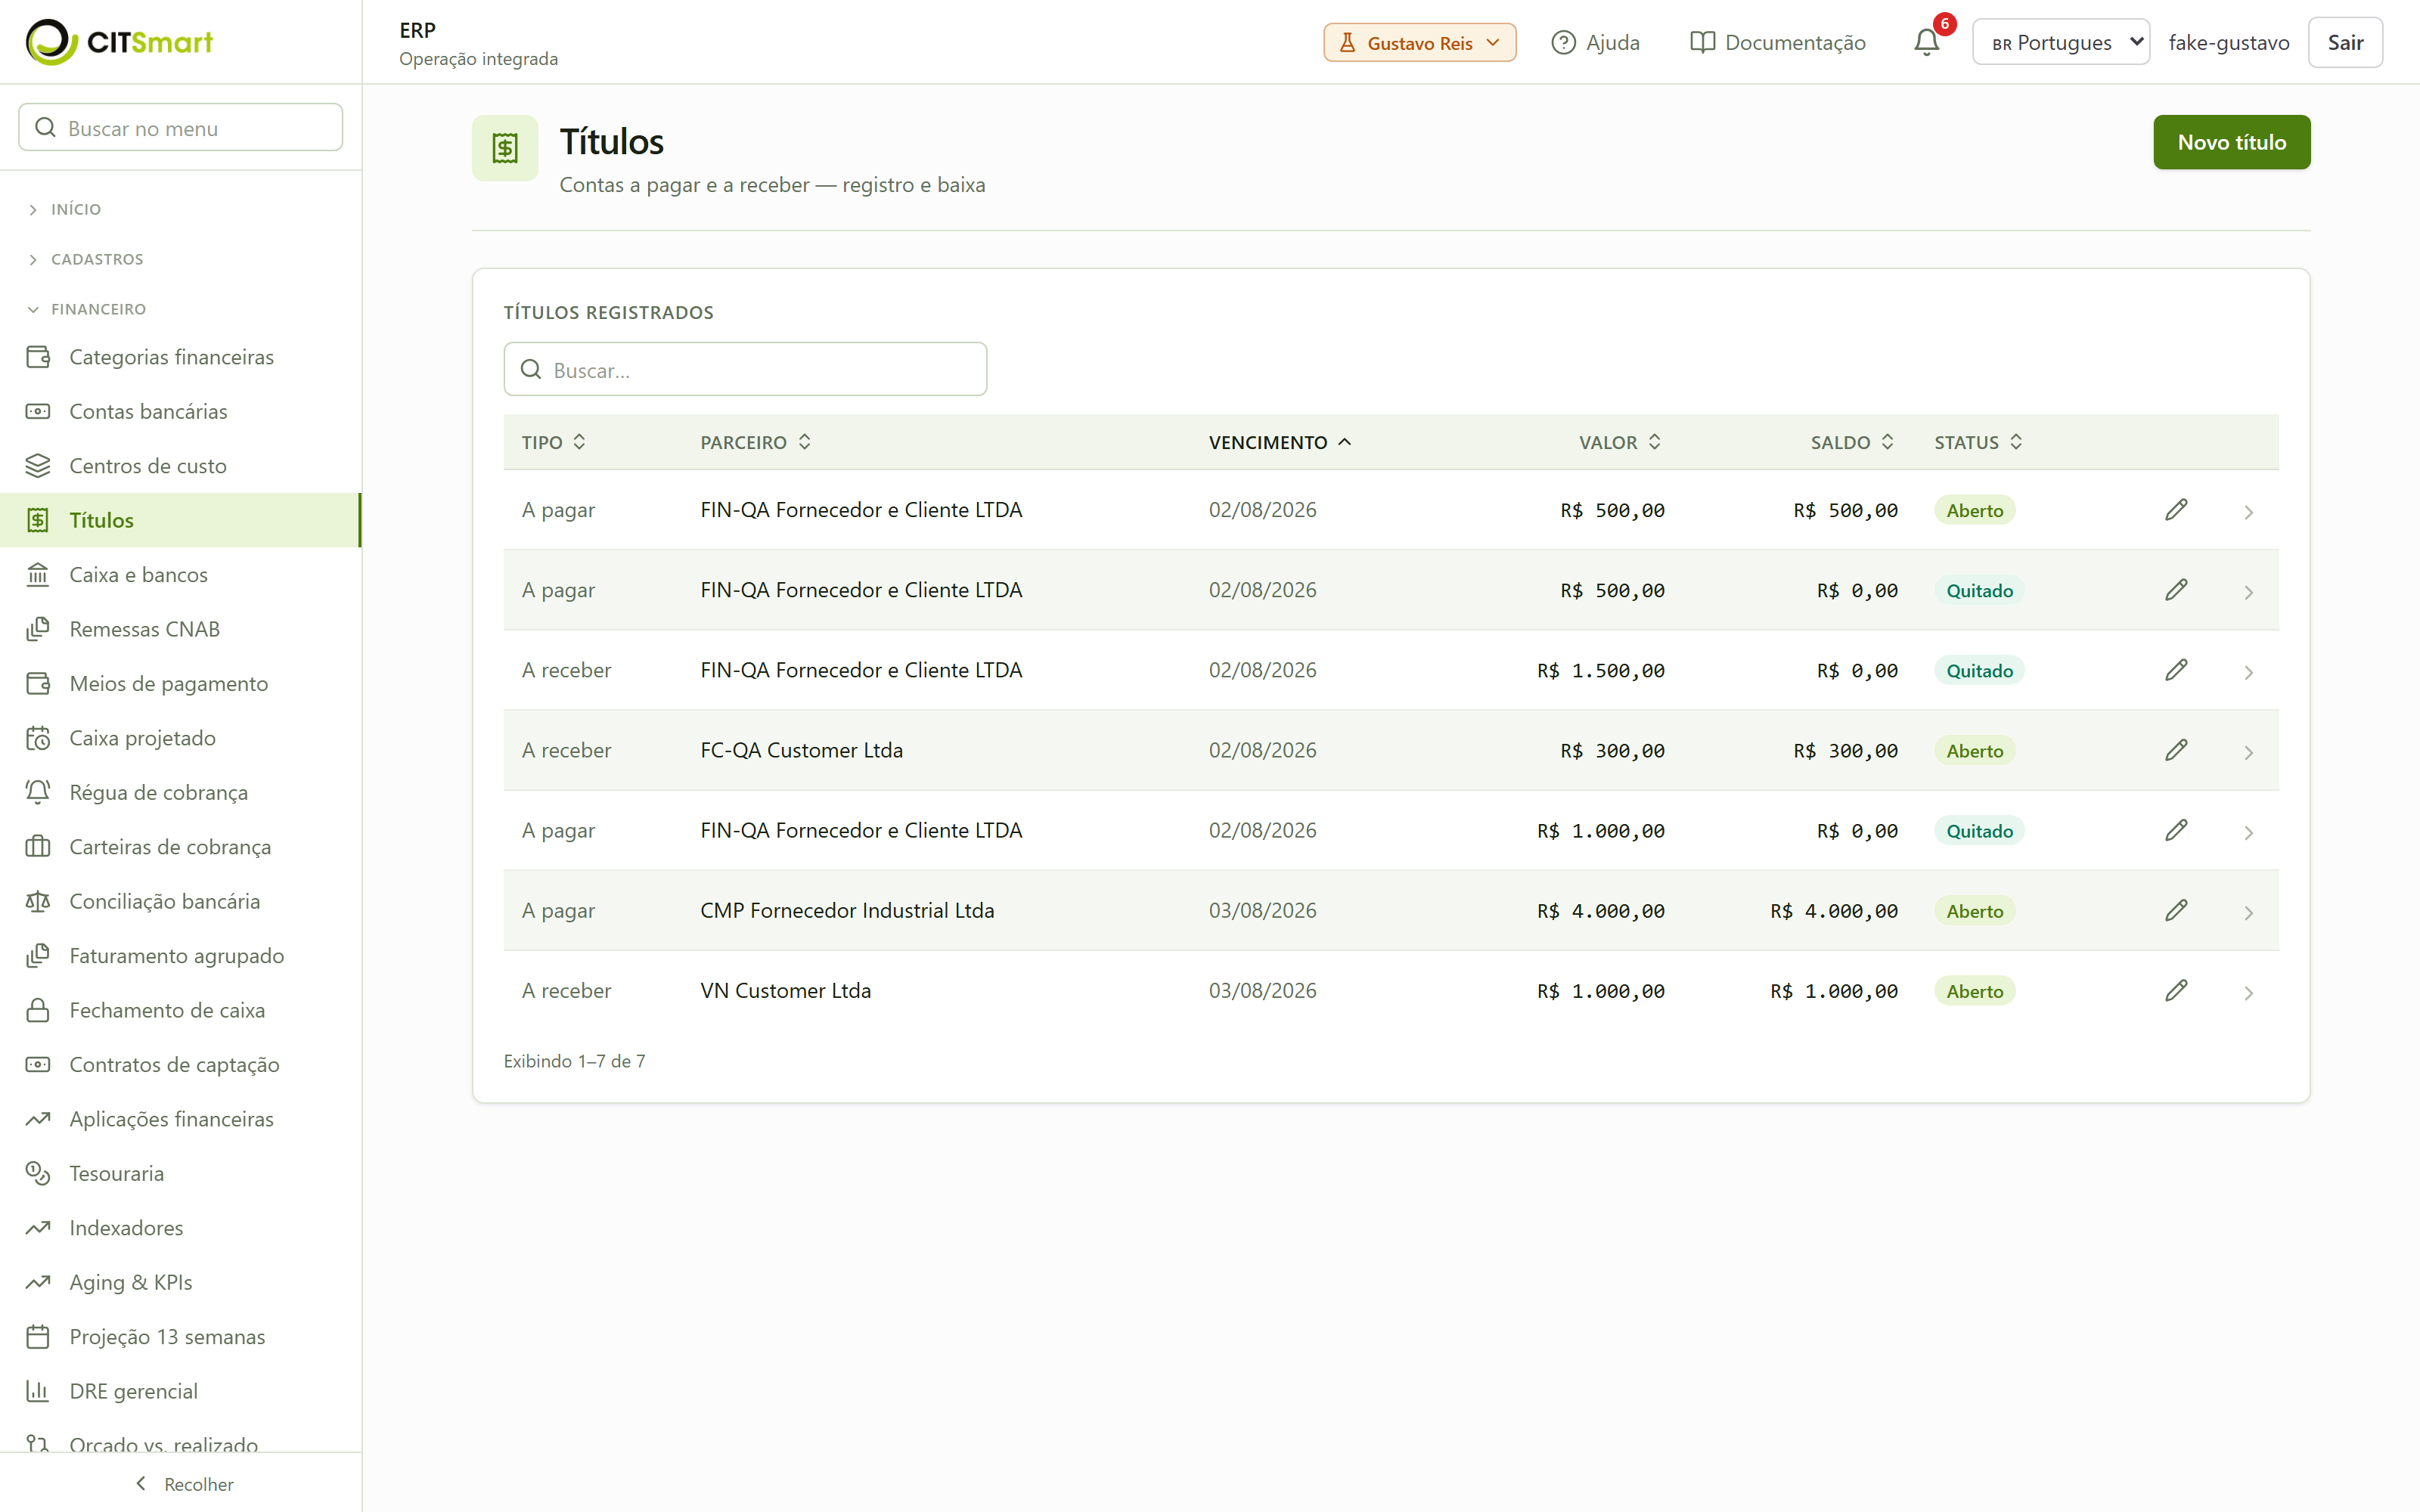Open Contas bancárias from sidebar
Screen dimensions: 2420x1512
[181, 411]
